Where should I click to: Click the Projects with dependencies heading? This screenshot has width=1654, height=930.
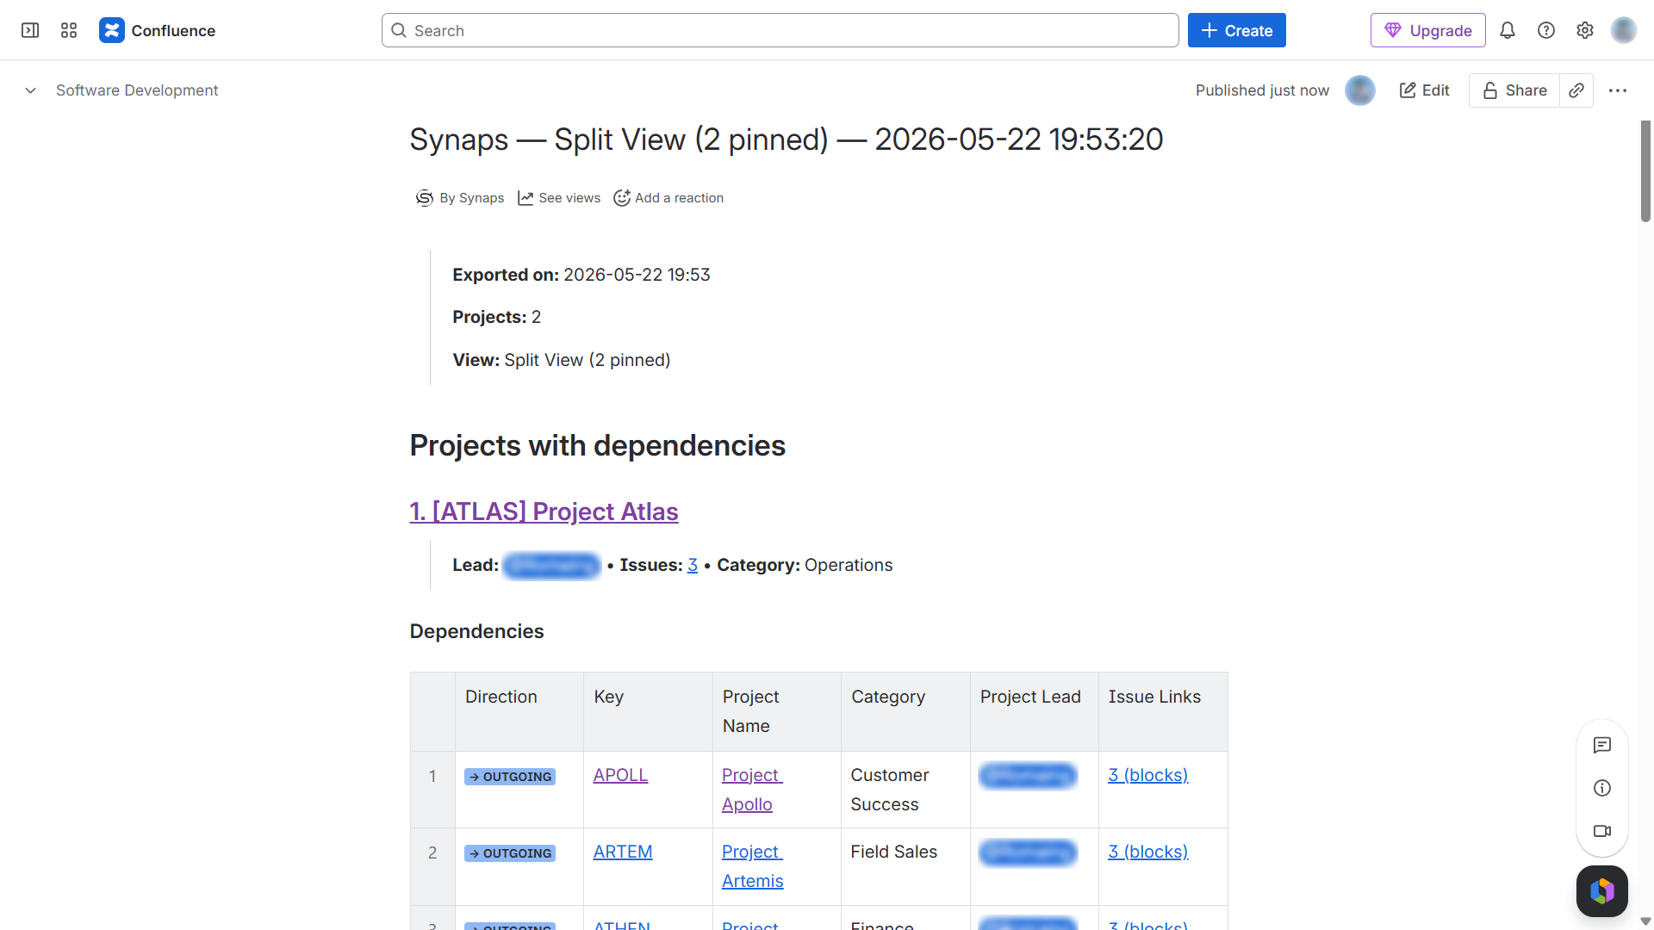tap(598, 446)
